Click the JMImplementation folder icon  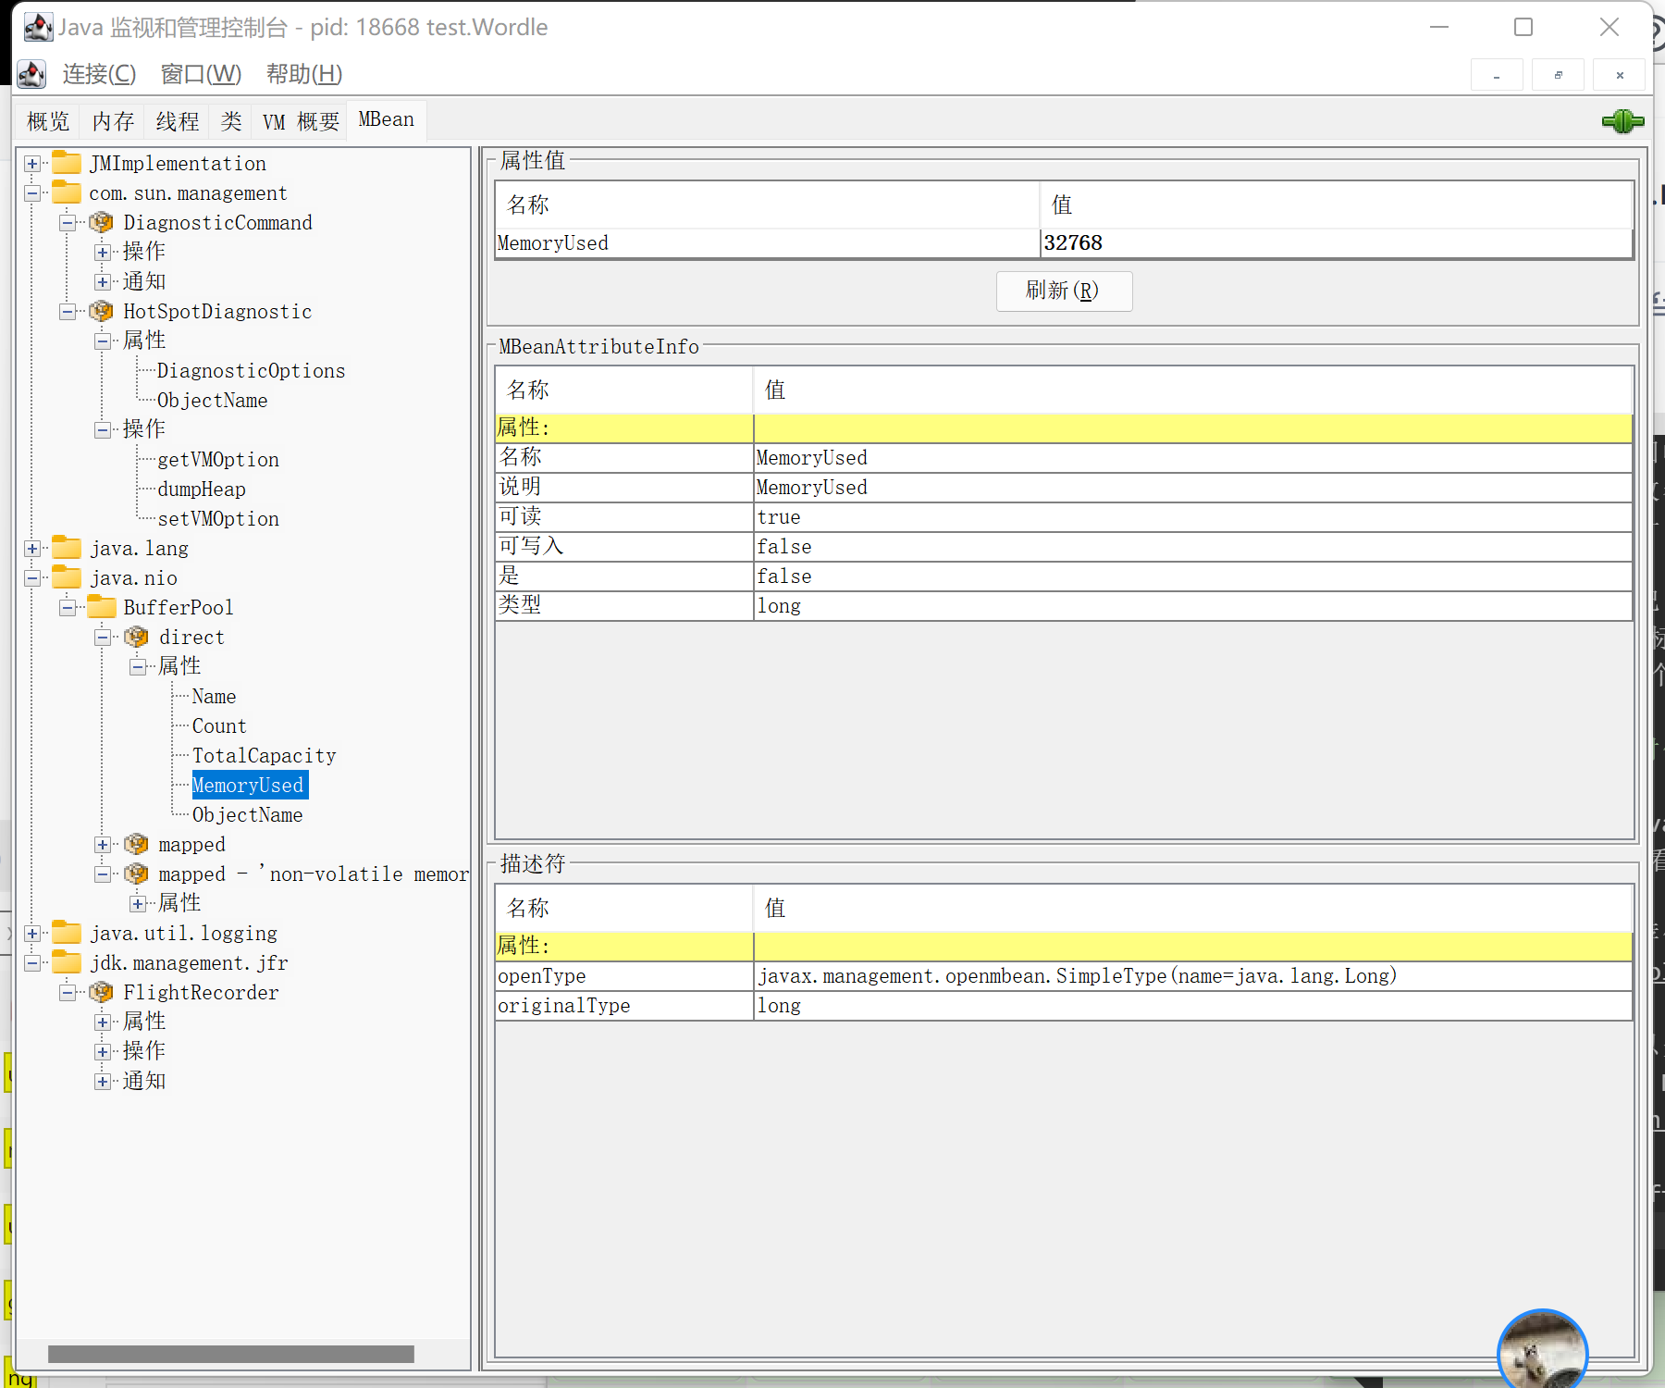coord(67,163)
